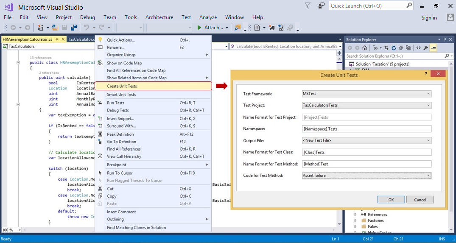Click the Sign in link
This screenshot has height=243, width=456.
click(x=429, y=18)
